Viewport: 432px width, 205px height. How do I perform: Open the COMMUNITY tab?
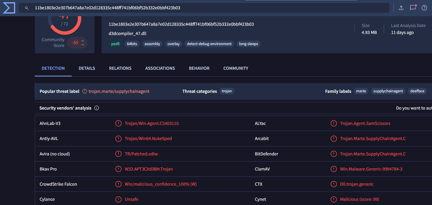point(236,68)
